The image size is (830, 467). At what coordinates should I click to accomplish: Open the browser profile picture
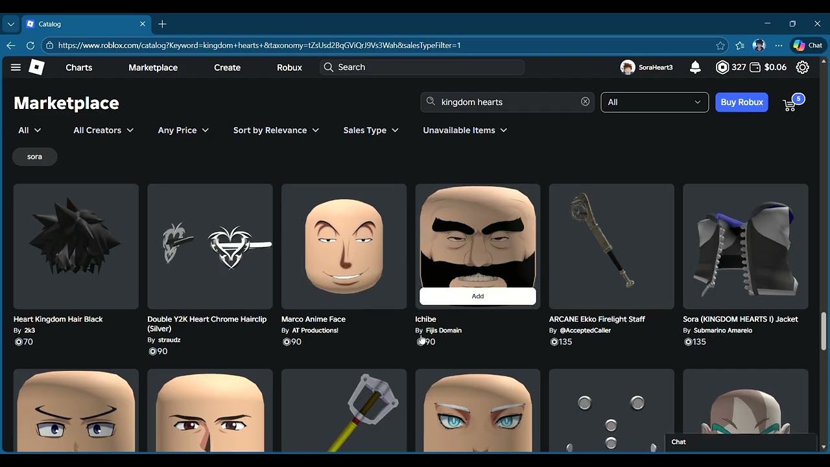point(759,45)
